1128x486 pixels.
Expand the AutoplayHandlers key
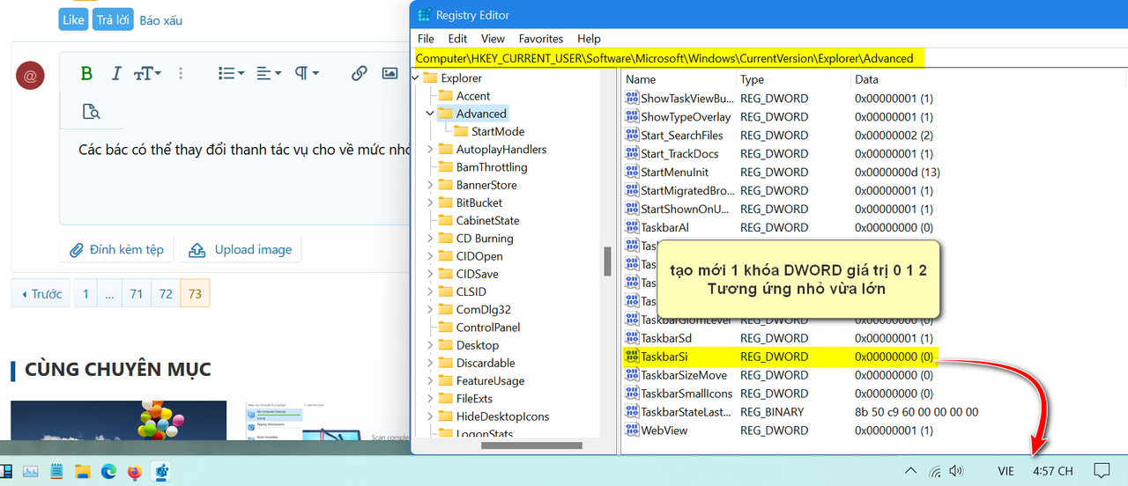430,150
